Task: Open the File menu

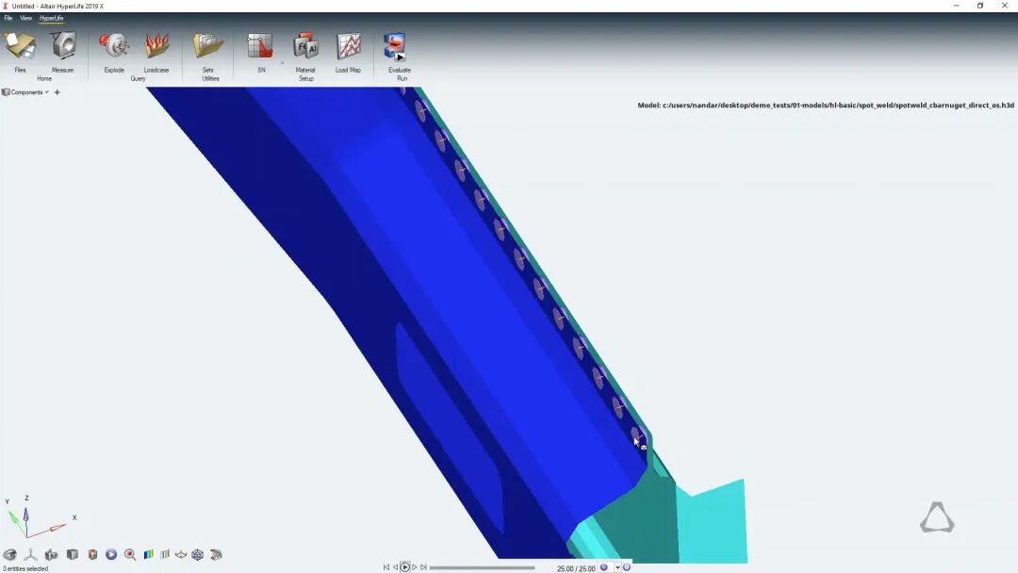Action: [8, 18]
